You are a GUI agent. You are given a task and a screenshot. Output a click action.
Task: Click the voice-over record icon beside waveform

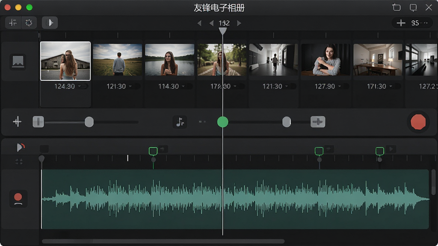[x=18, y=199]
